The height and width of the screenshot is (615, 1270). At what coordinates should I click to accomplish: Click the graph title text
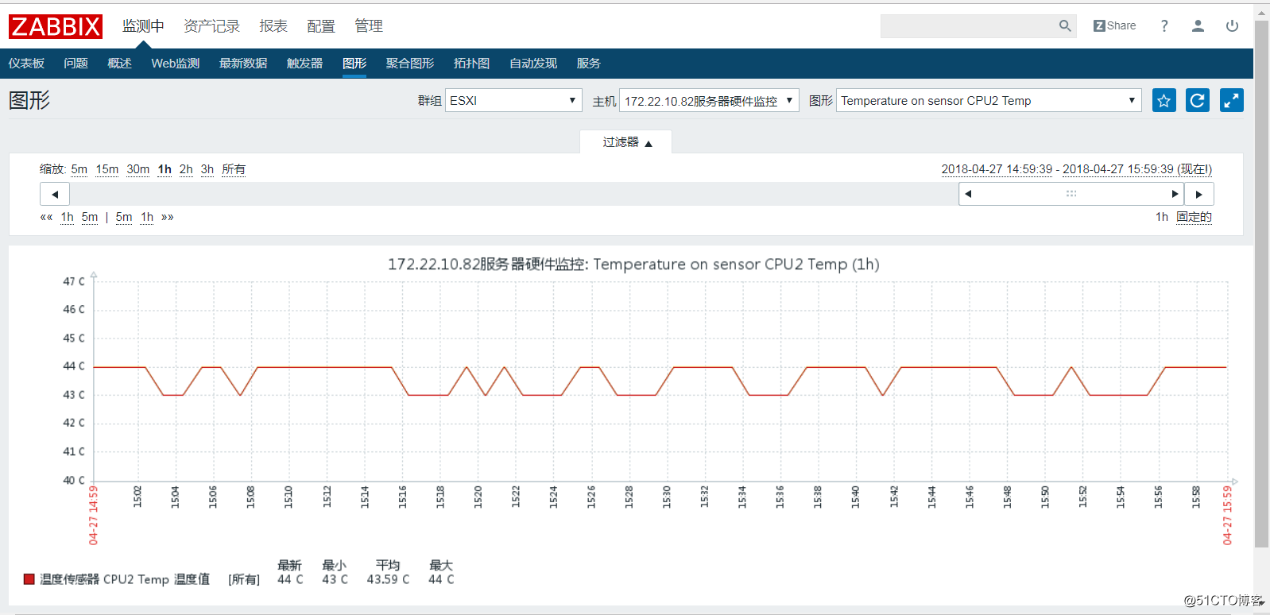tap(633, 265)
